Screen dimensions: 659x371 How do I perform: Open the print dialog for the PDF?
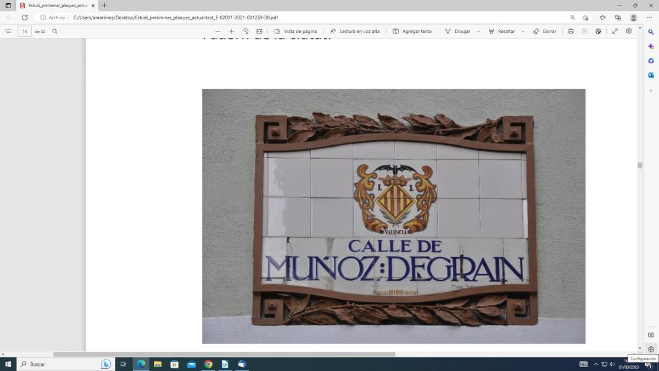pos(570,31)
